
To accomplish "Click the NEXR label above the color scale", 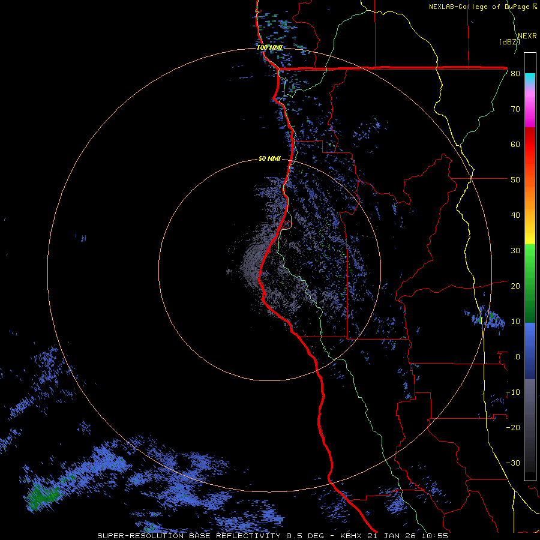I will (x=527, y=36).
